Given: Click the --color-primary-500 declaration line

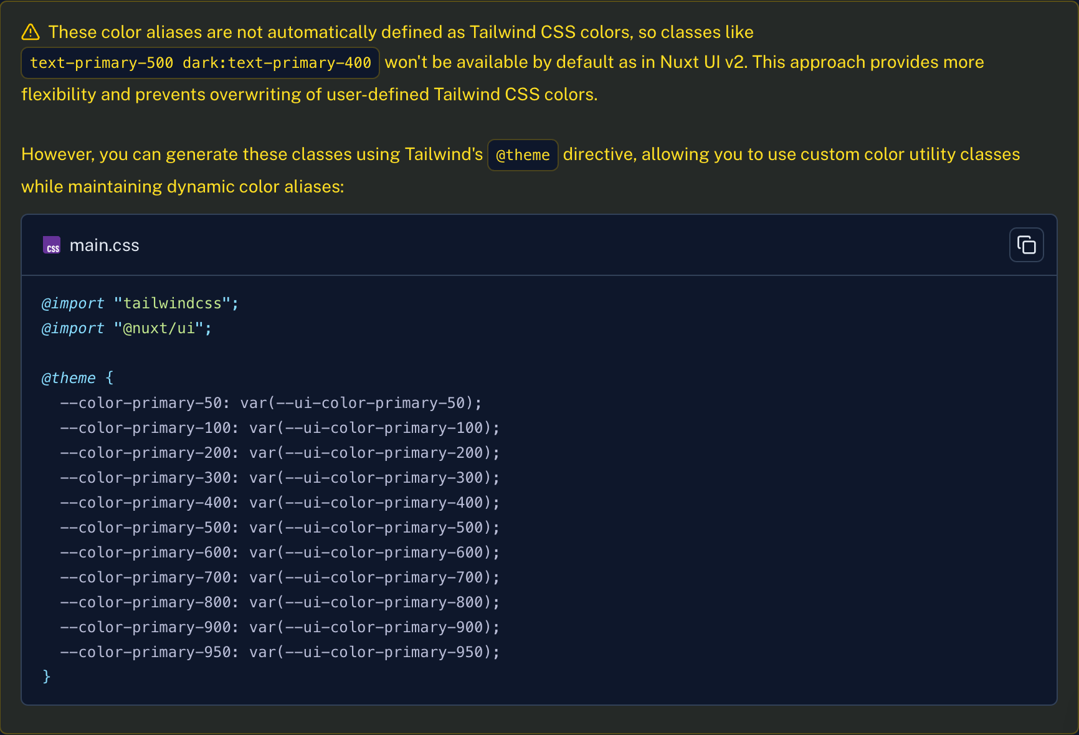Looking at the screenshot, I should click(x=280, y=528).
